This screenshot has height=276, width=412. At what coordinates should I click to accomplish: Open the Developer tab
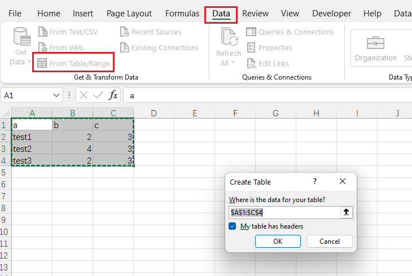coord(331,14)
